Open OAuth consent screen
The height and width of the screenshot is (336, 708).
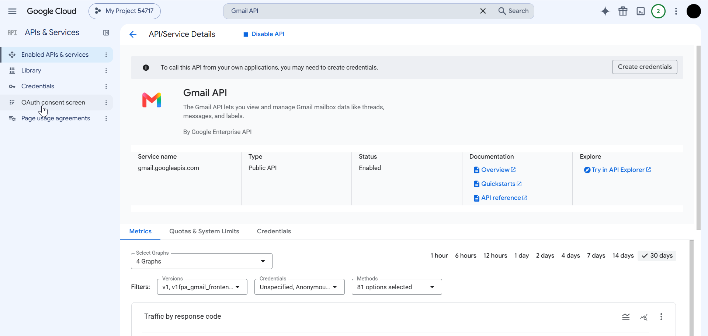(53, 102)
